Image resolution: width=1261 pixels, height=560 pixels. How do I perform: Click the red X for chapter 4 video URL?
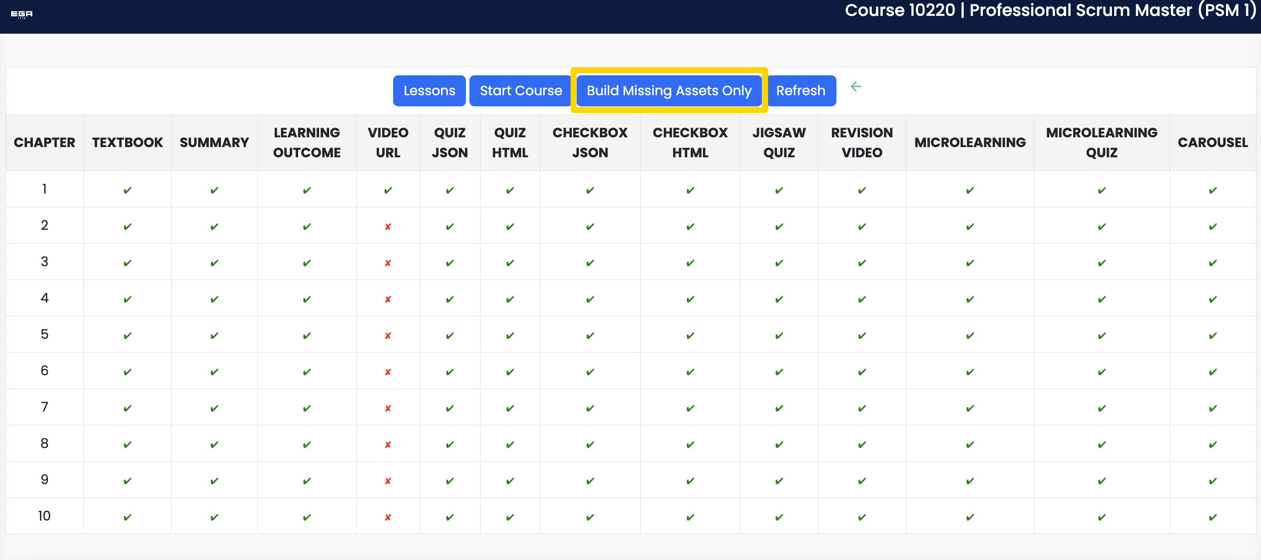pos(388,299)
